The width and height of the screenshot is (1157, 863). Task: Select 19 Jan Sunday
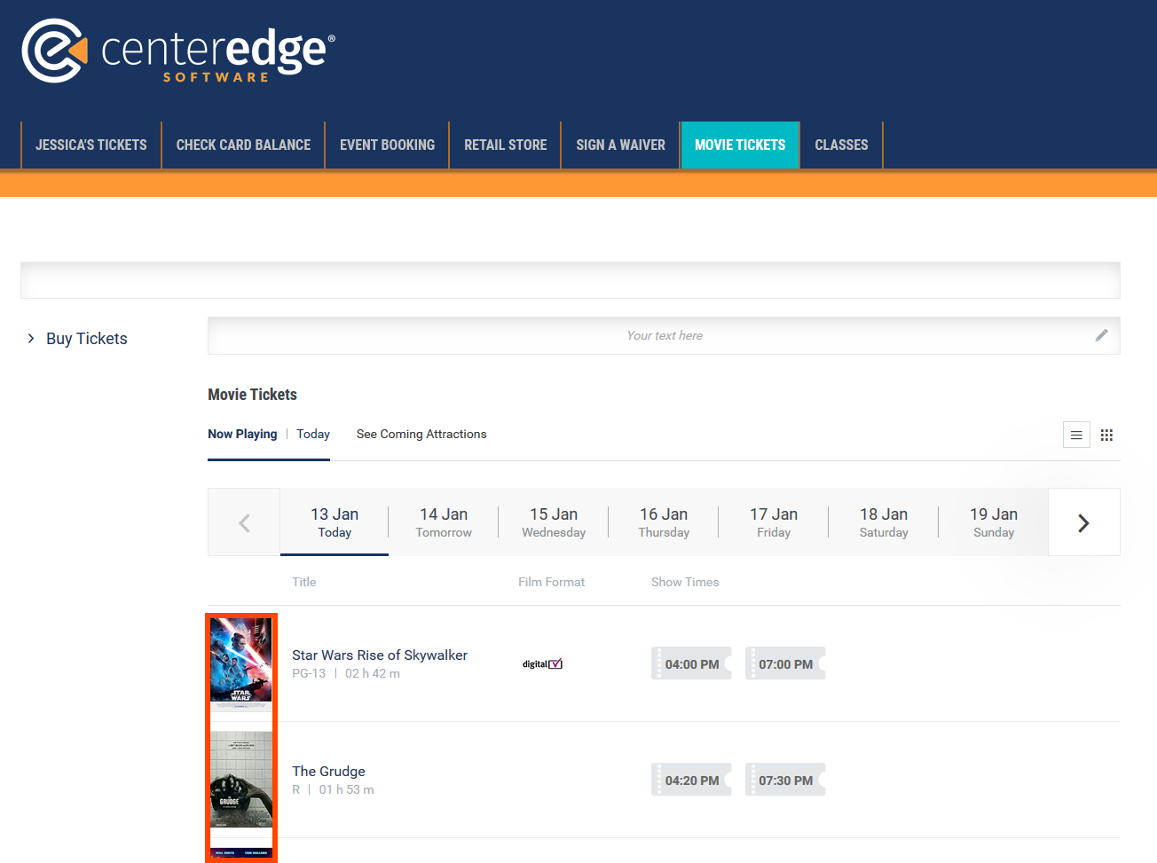point(994,522)
